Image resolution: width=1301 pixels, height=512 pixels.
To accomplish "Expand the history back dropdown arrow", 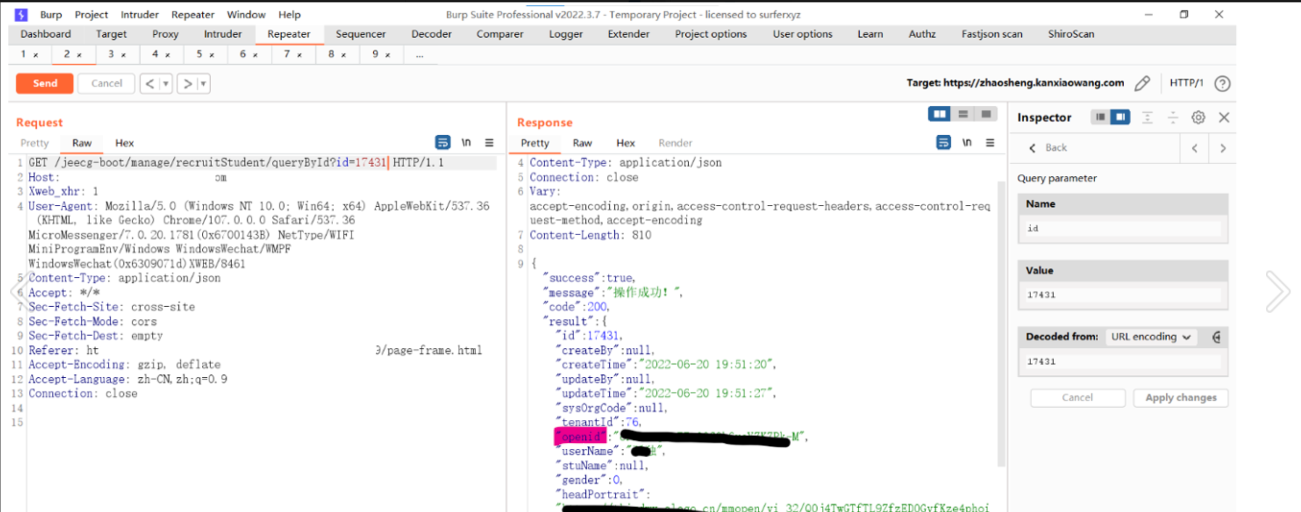I will pos(166,84).
